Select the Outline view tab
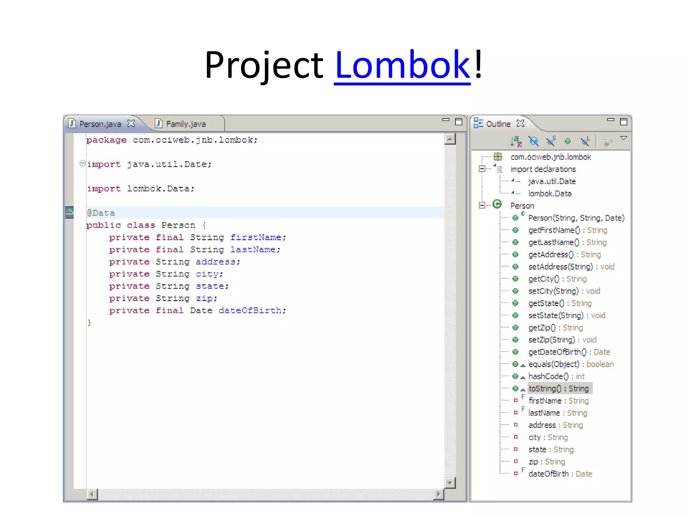This screenshot has width=688, height=516. (498, 124)
